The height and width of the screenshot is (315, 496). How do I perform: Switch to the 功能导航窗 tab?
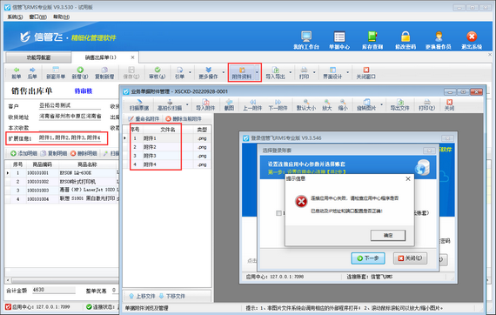[38, 57]
